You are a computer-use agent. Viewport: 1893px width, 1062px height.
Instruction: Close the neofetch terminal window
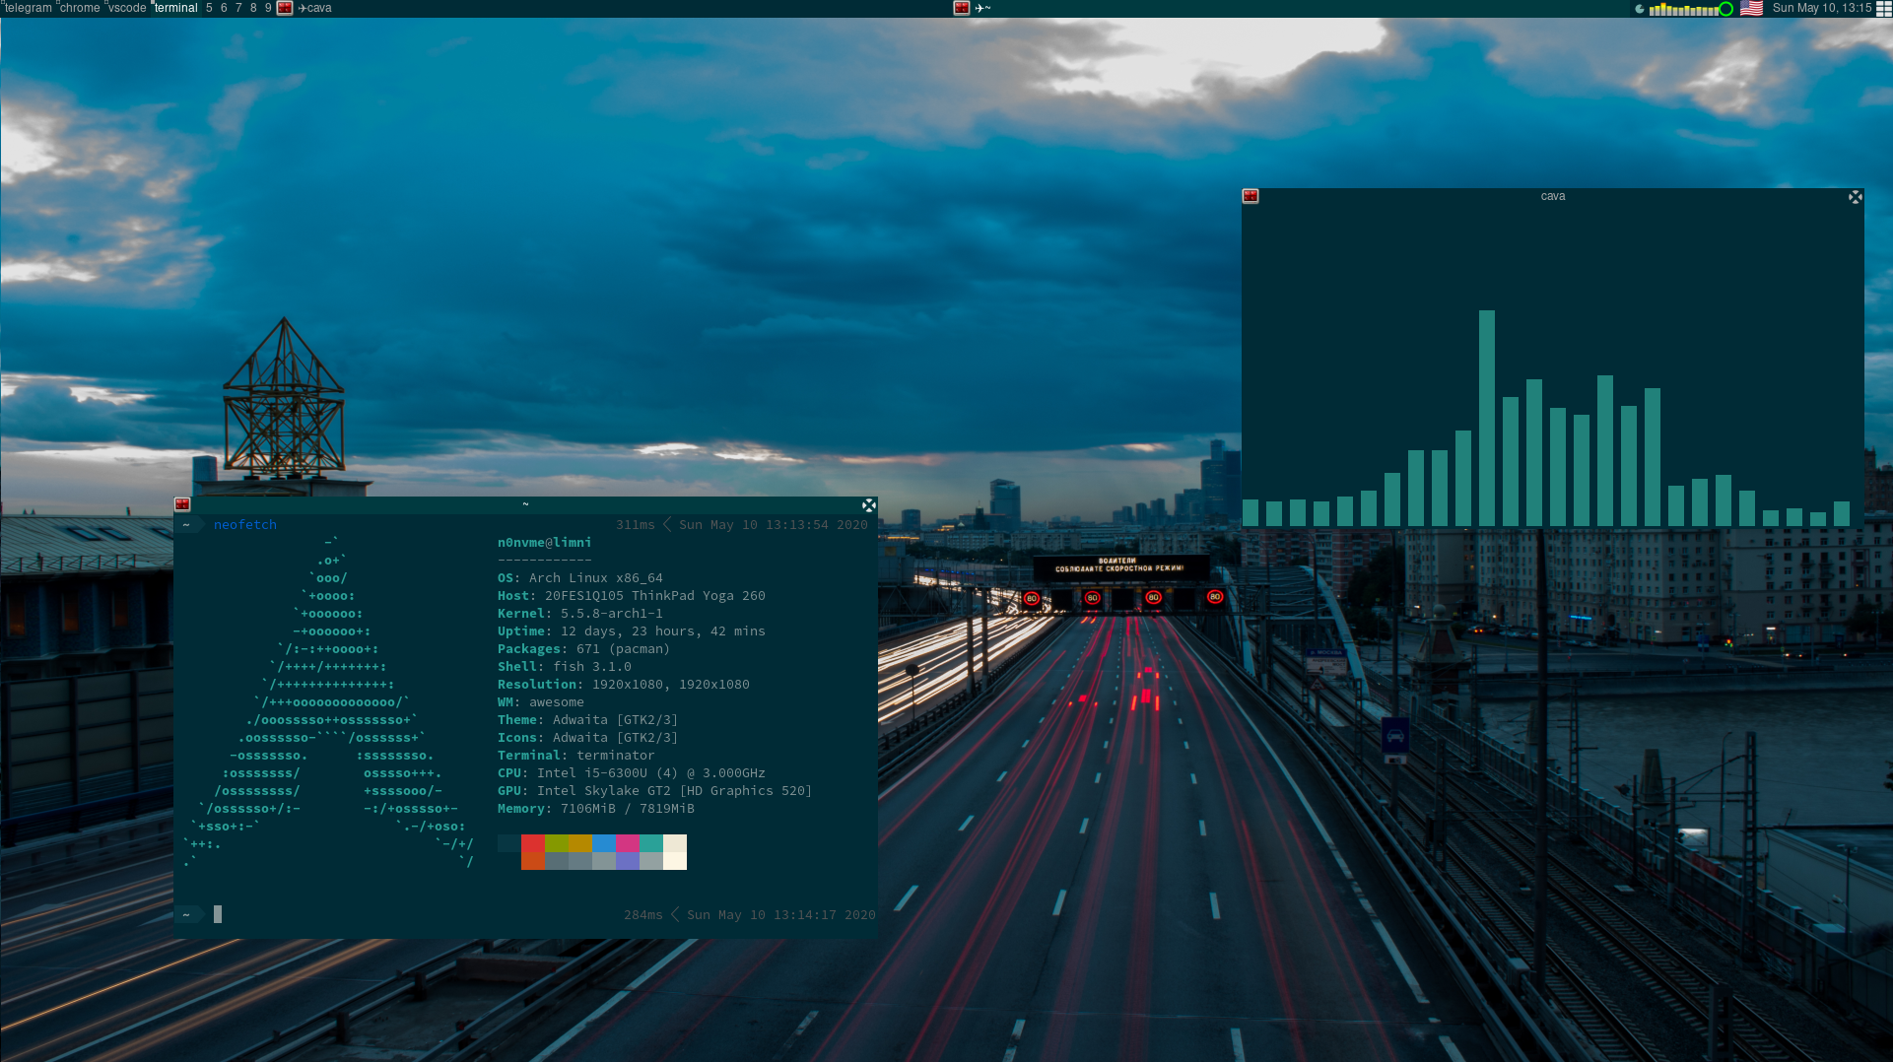pos(868,505)
